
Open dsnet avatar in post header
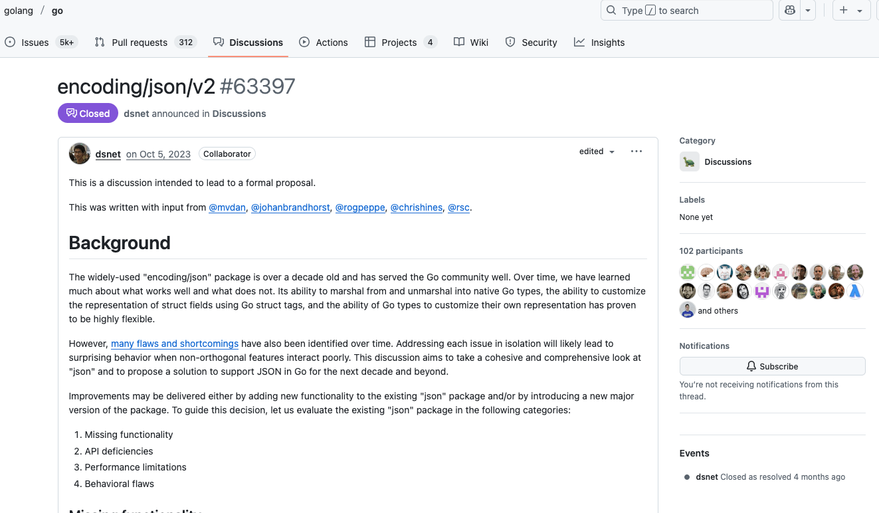(x=80, y=154)
